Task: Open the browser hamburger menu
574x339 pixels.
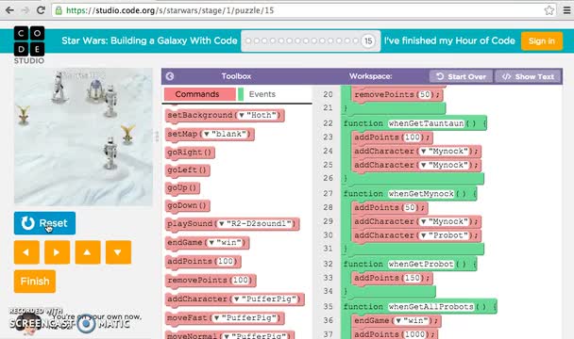Action: (566, 10)
